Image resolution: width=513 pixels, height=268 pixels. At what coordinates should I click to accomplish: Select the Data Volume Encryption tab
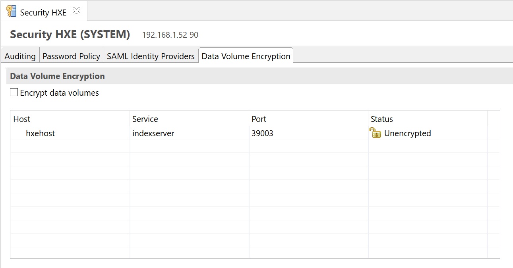pyautogui.click(x=246, y=56)
